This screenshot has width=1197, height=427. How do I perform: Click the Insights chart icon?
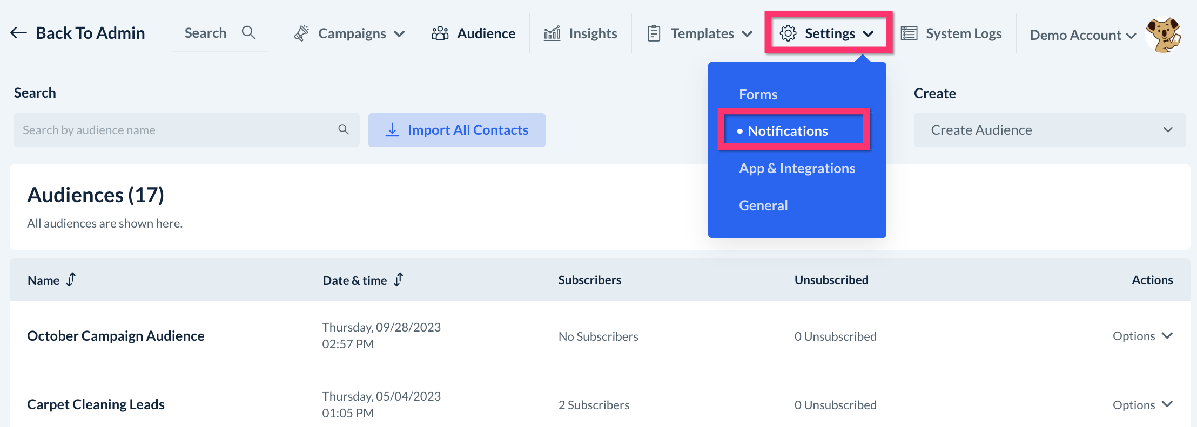pos(552,33)
